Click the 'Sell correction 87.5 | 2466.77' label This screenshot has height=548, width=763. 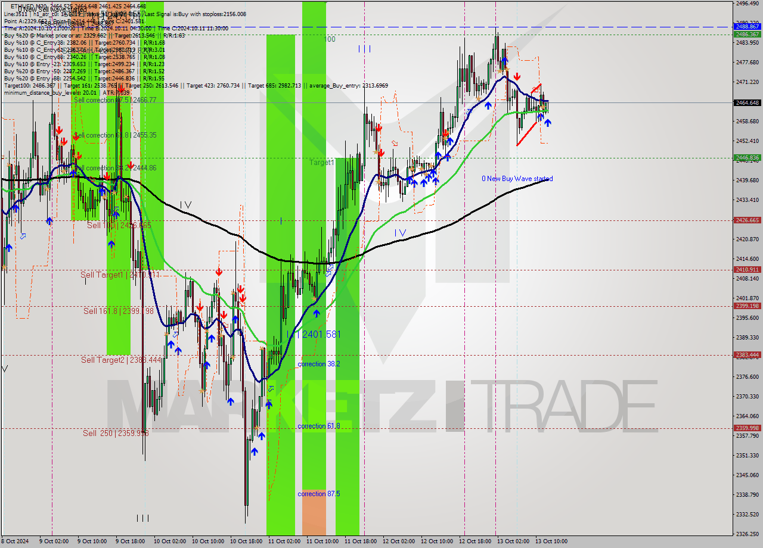click(x=115, y=100)
